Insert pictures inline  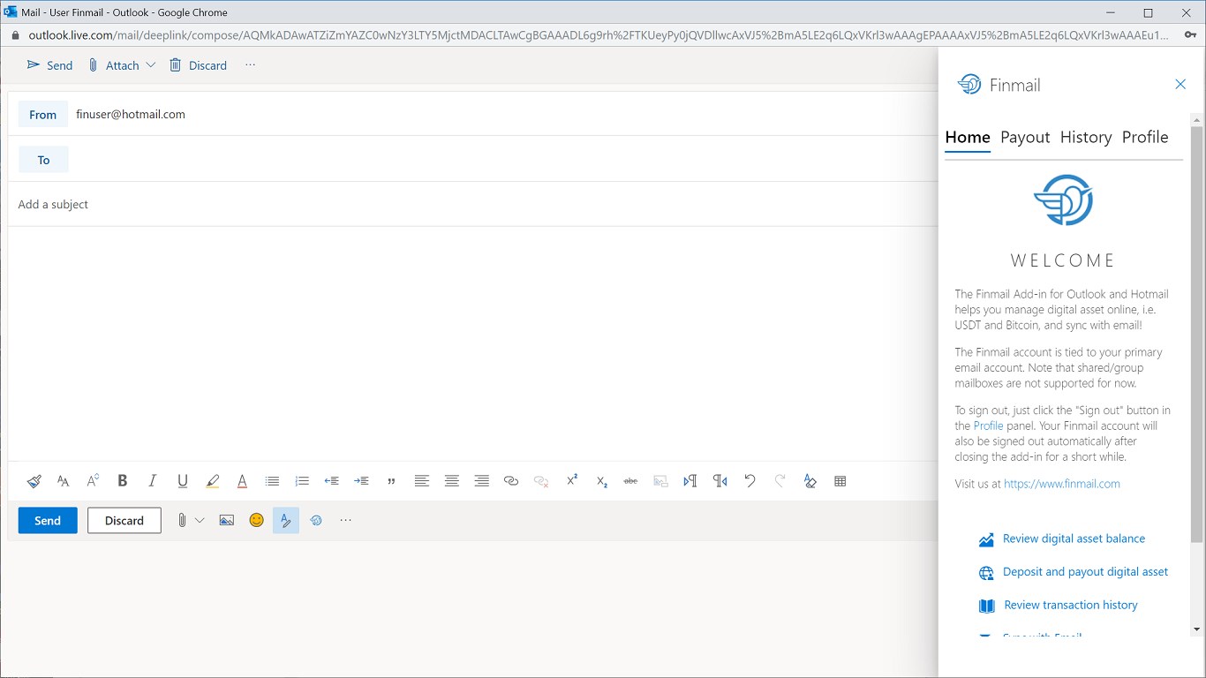coord(227,520)
